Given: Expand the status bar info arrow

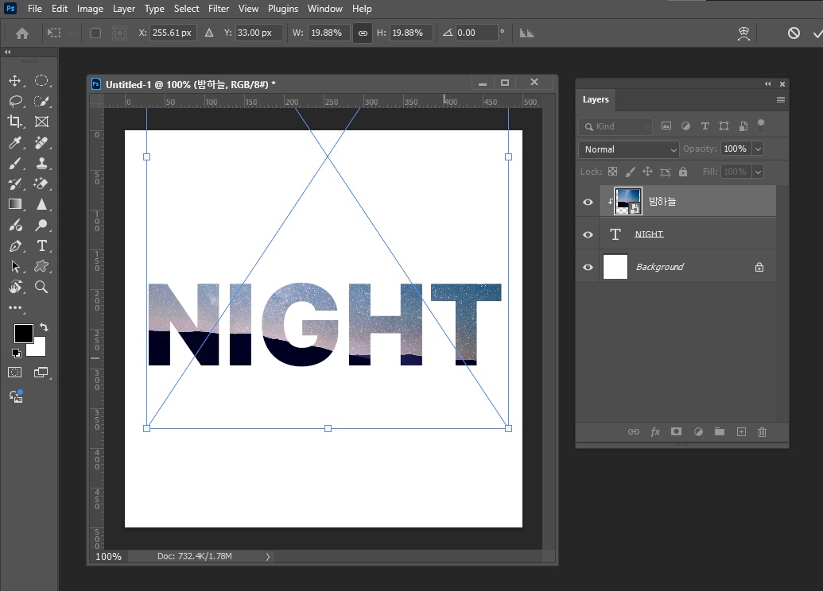Looking at the screenshot, I should pyautogui.click(x=268, y=556).
